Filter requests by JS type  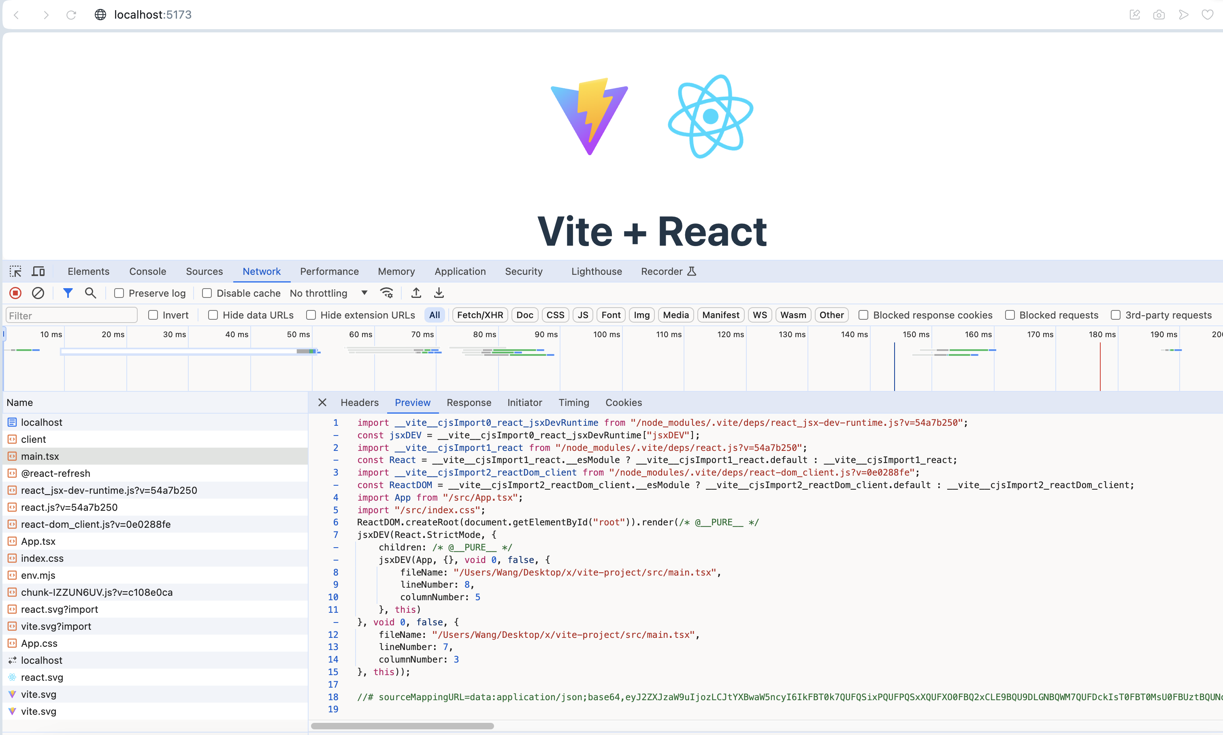583,315
